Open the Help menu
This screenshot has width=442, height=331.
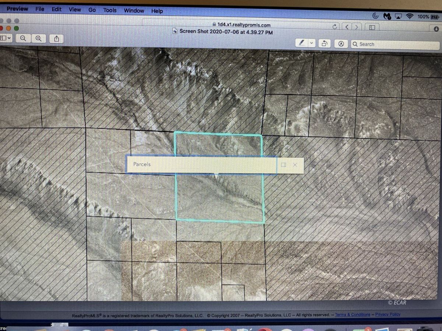click(157, 11)
